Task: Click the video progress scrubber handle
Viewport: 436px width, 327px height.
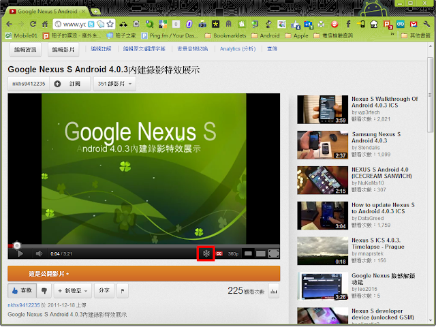Action: pos(17,245)
